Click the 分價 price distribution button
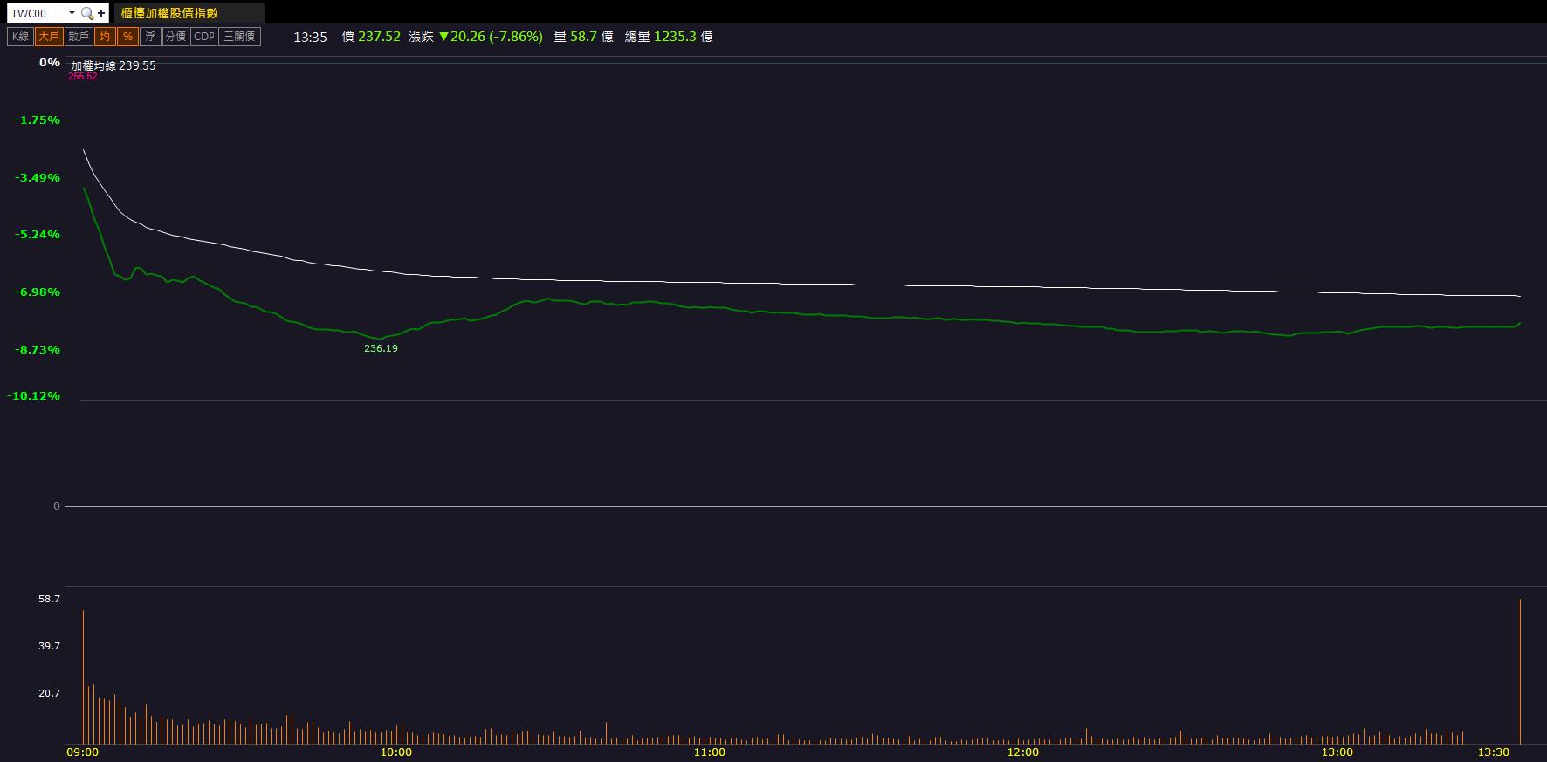Image resolution: width=1547 pixels, height=762 pixels. 175,37
